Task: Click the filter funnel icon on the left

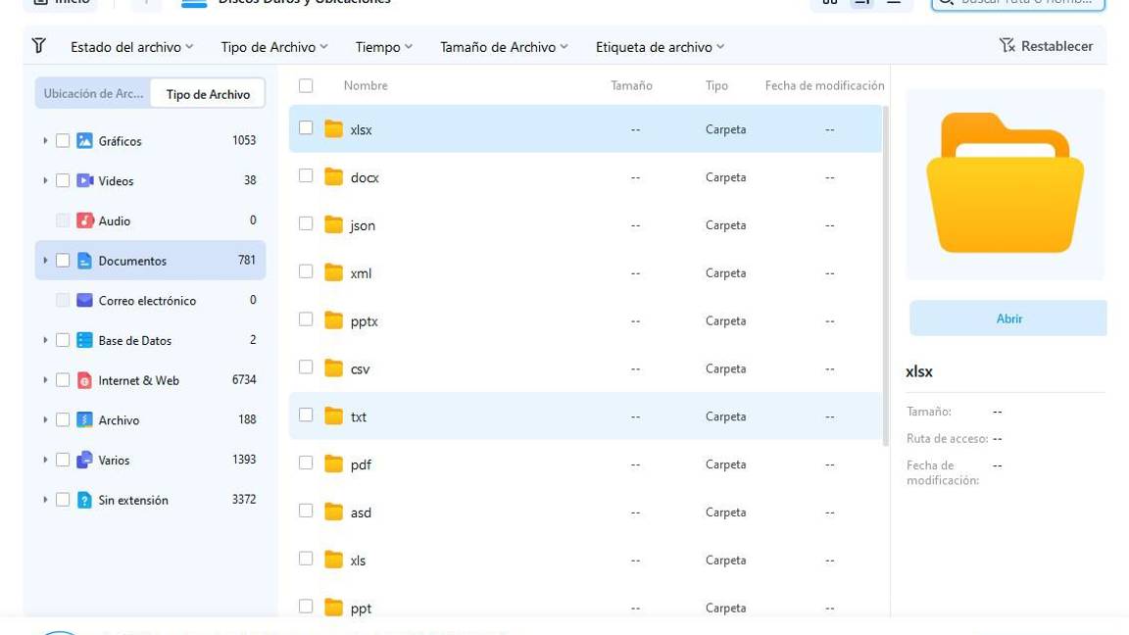Action: point(37,45)
